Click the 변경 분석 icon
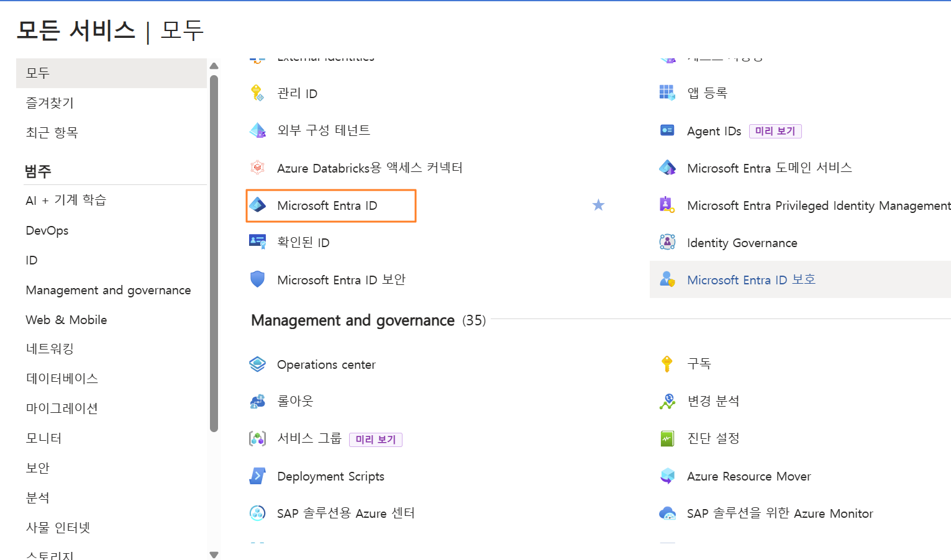The image size is (951, 560). pyautogui.click(x=667, y=401)
